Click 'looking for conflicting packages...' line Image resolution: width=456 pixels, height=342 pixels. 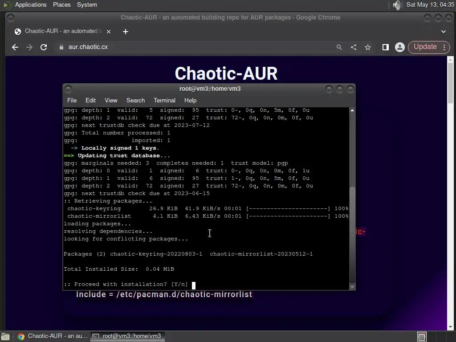point(126,239)
